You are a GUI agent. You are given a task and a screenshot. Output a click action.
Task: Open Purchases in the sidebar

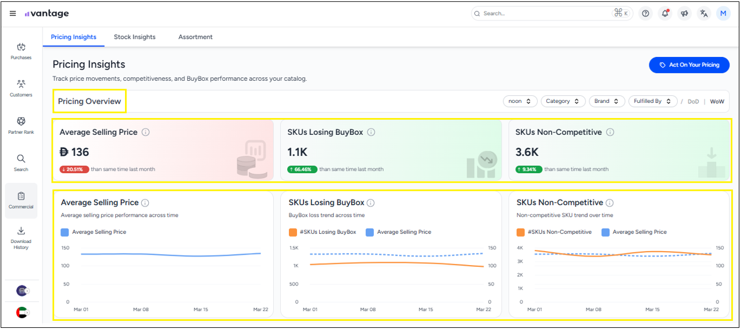pyautogui.click(x=21, y=51)
